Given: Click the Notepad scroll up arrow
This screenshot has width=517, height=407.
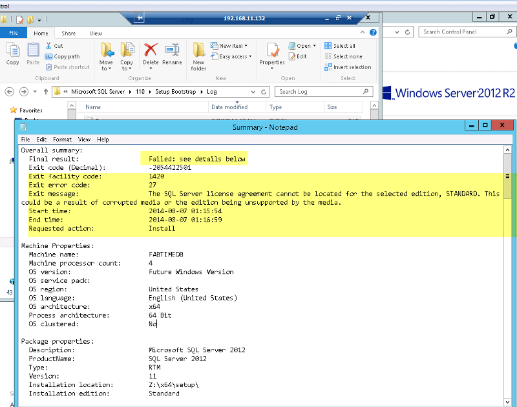Looking at the screenshot, I should [x=507, y=150].
